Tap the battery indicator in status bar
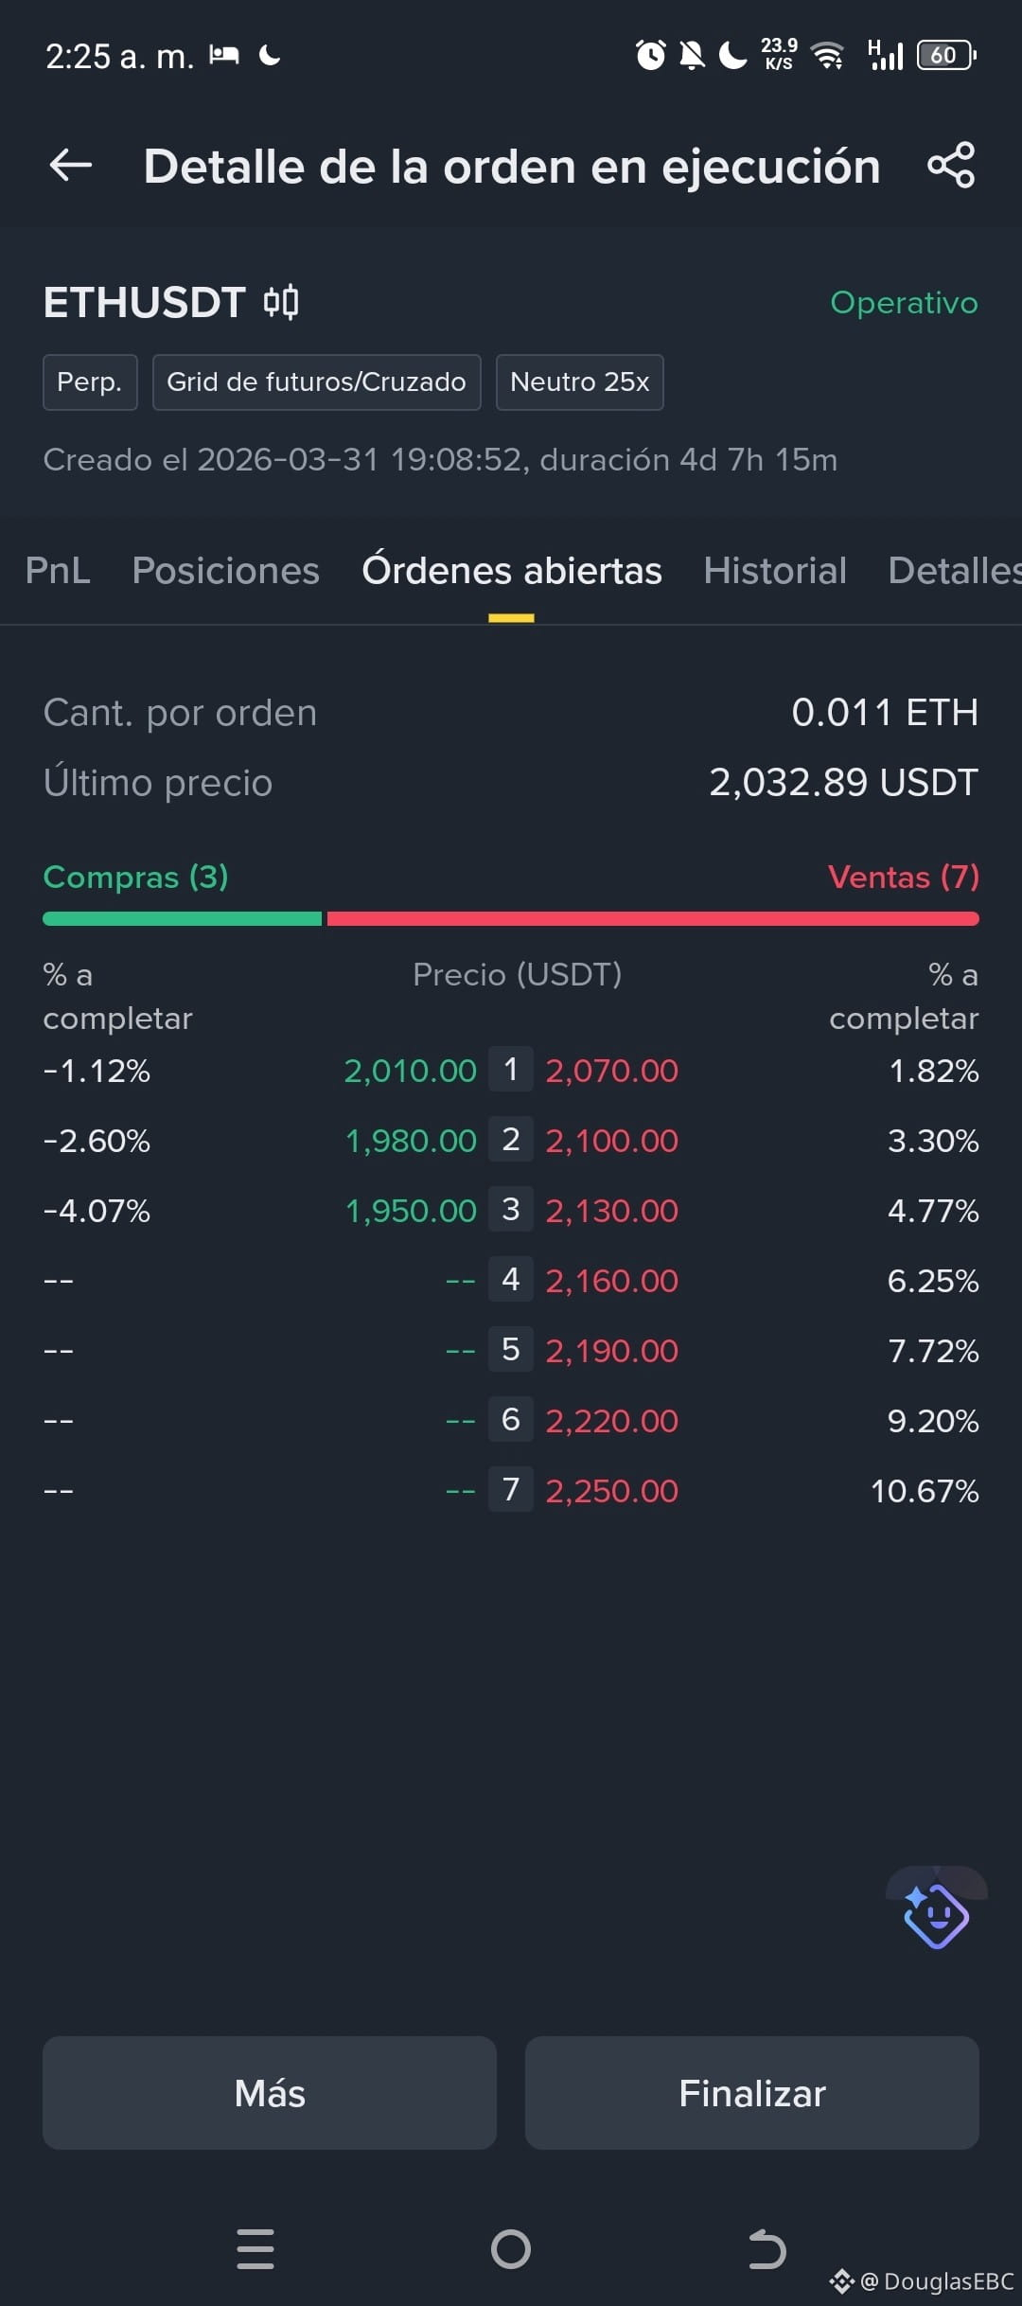 tap(946, 55)
